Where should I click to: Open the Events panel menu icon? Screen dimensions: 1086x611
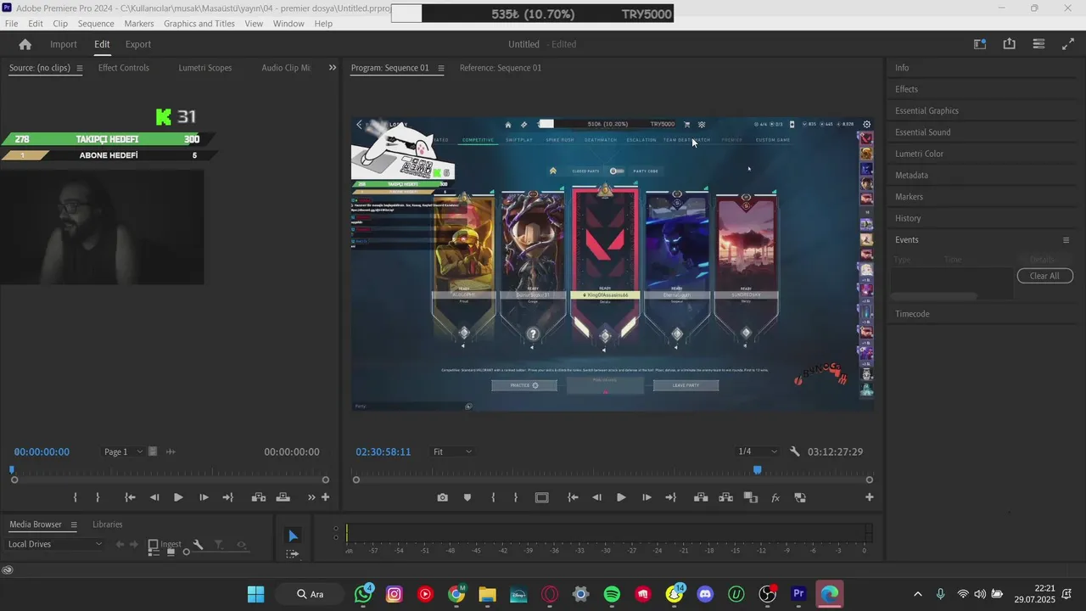click(1066, 240)
